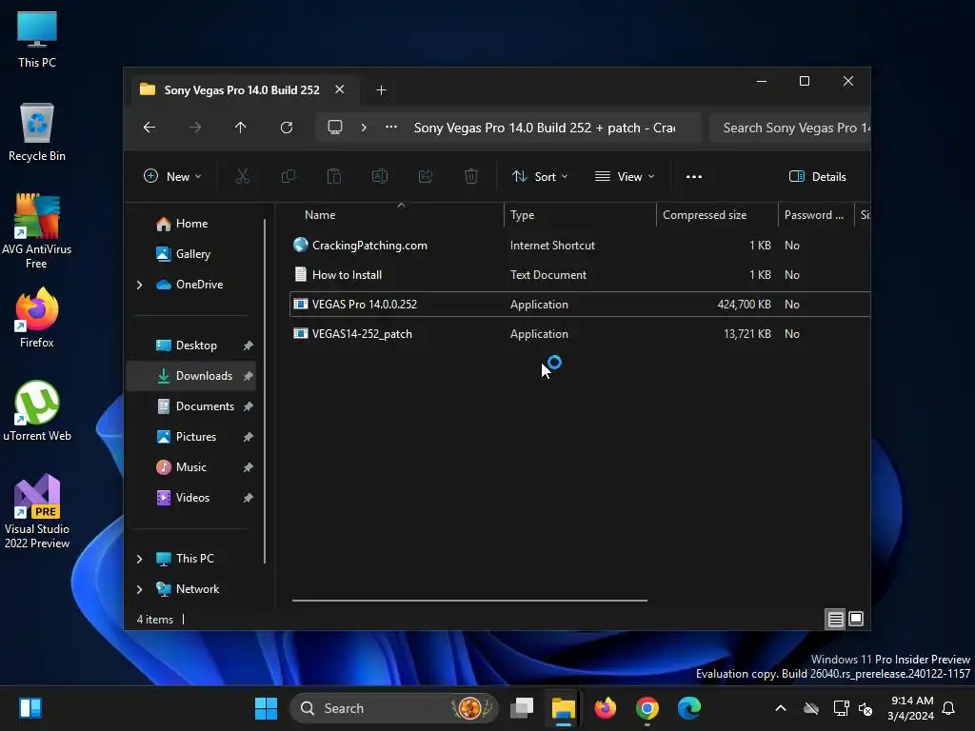The width and height of the screenshot is (975, 731).
Task: Select the VEGAS14-252_patch application
Action: tap(580, 334)
